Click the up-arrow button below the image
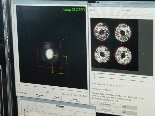Viewport: 155px width, 116px height. pyautogui.click(x=18, y=85)
